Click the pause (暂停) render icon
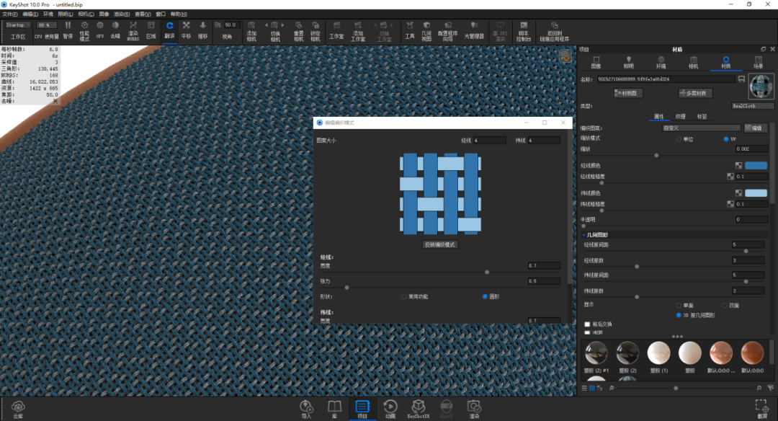This screenshot has height=421, width=778. click(68, 30)
